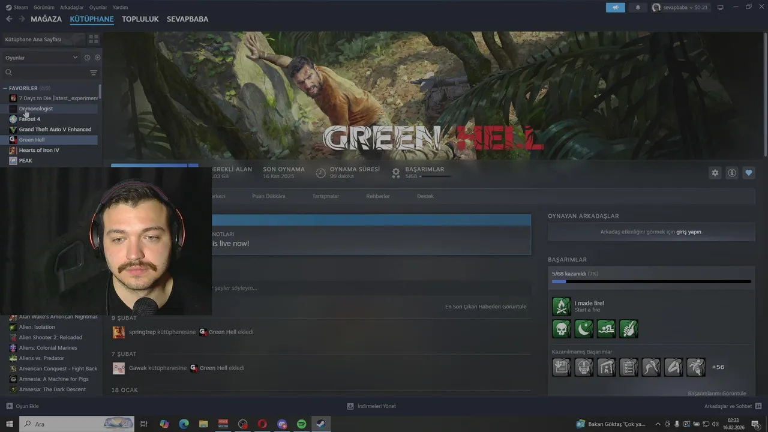Click the Oyun Ekle button
Screen dimensions: 768x432
click(23, 406)
